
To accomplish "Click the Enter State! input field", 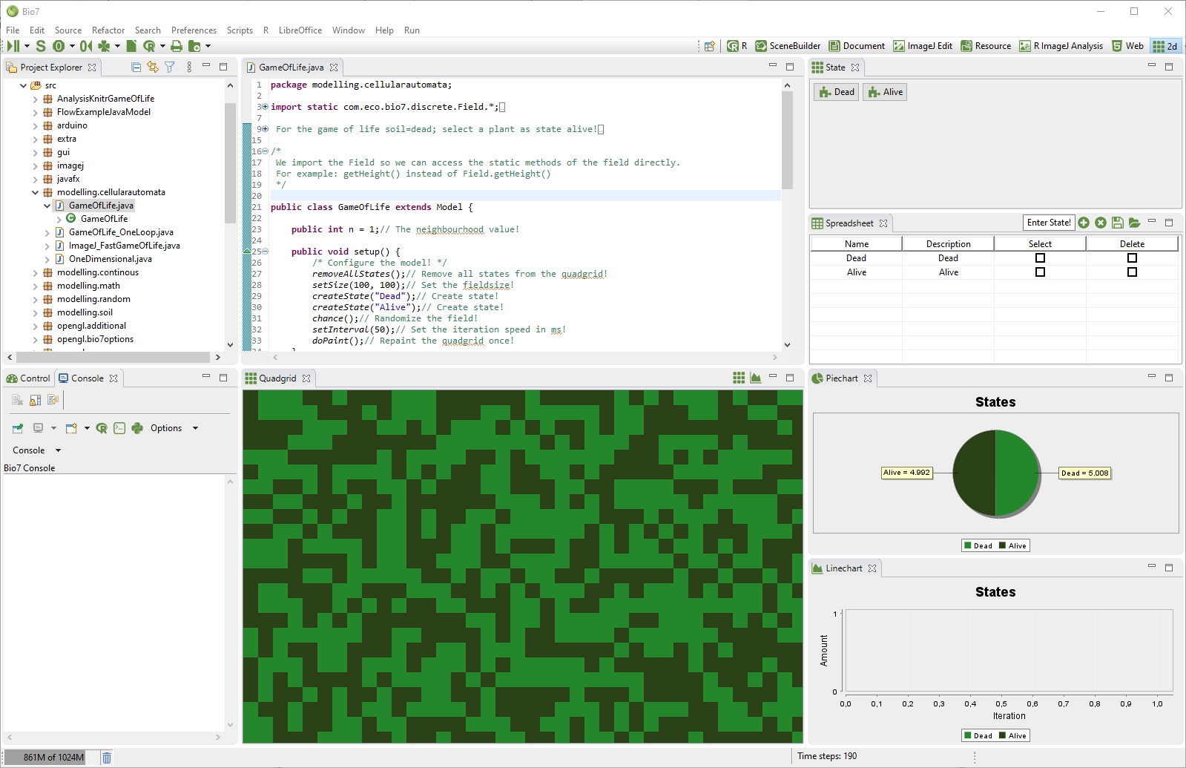I will [x=1049, y=223].
